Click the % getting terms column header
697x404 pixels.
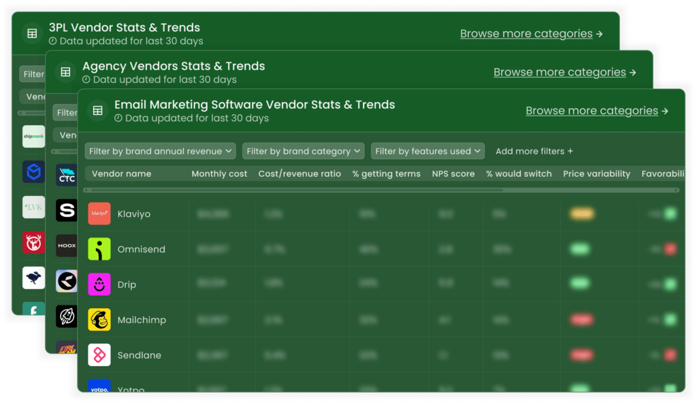pos(387,173)
